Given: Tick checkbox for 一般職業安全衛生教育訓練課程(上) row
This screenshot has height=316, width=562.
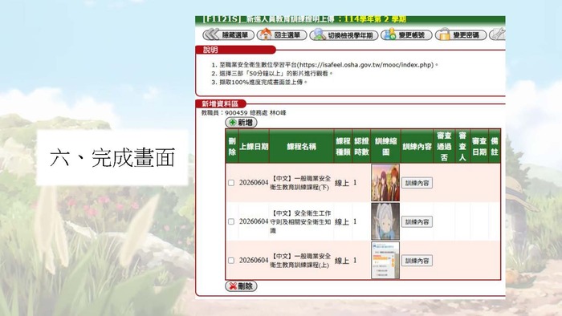Looking at the screenshot, I should [x=231, y=261].
